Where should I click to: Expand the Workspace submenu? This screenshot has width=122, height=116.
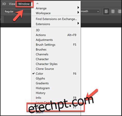coord(56,13)
